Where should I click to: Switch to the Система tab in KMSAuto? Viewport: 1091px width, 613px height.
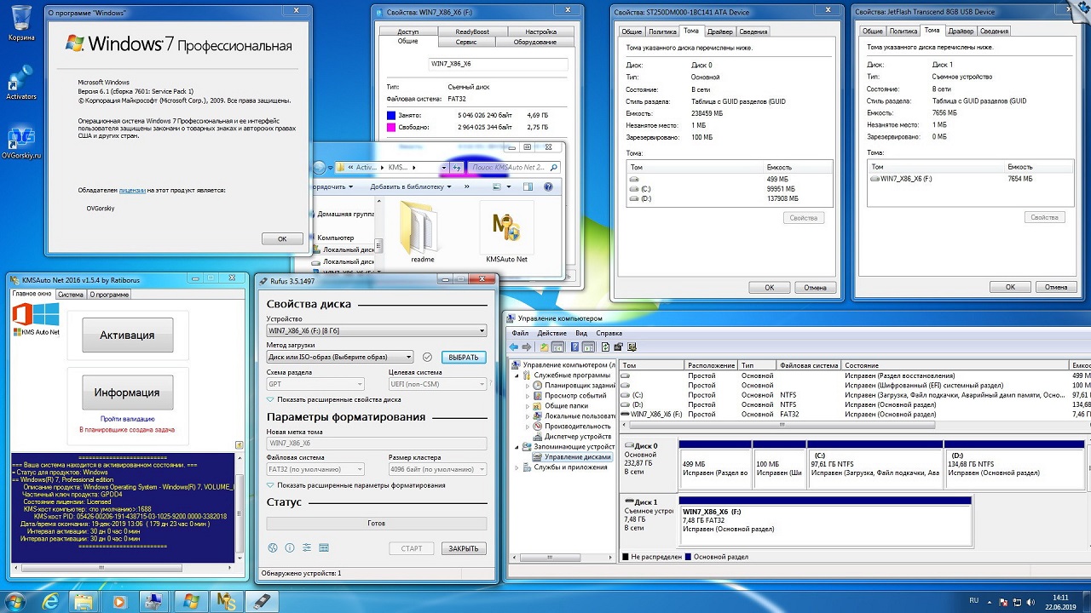[71, 295]
